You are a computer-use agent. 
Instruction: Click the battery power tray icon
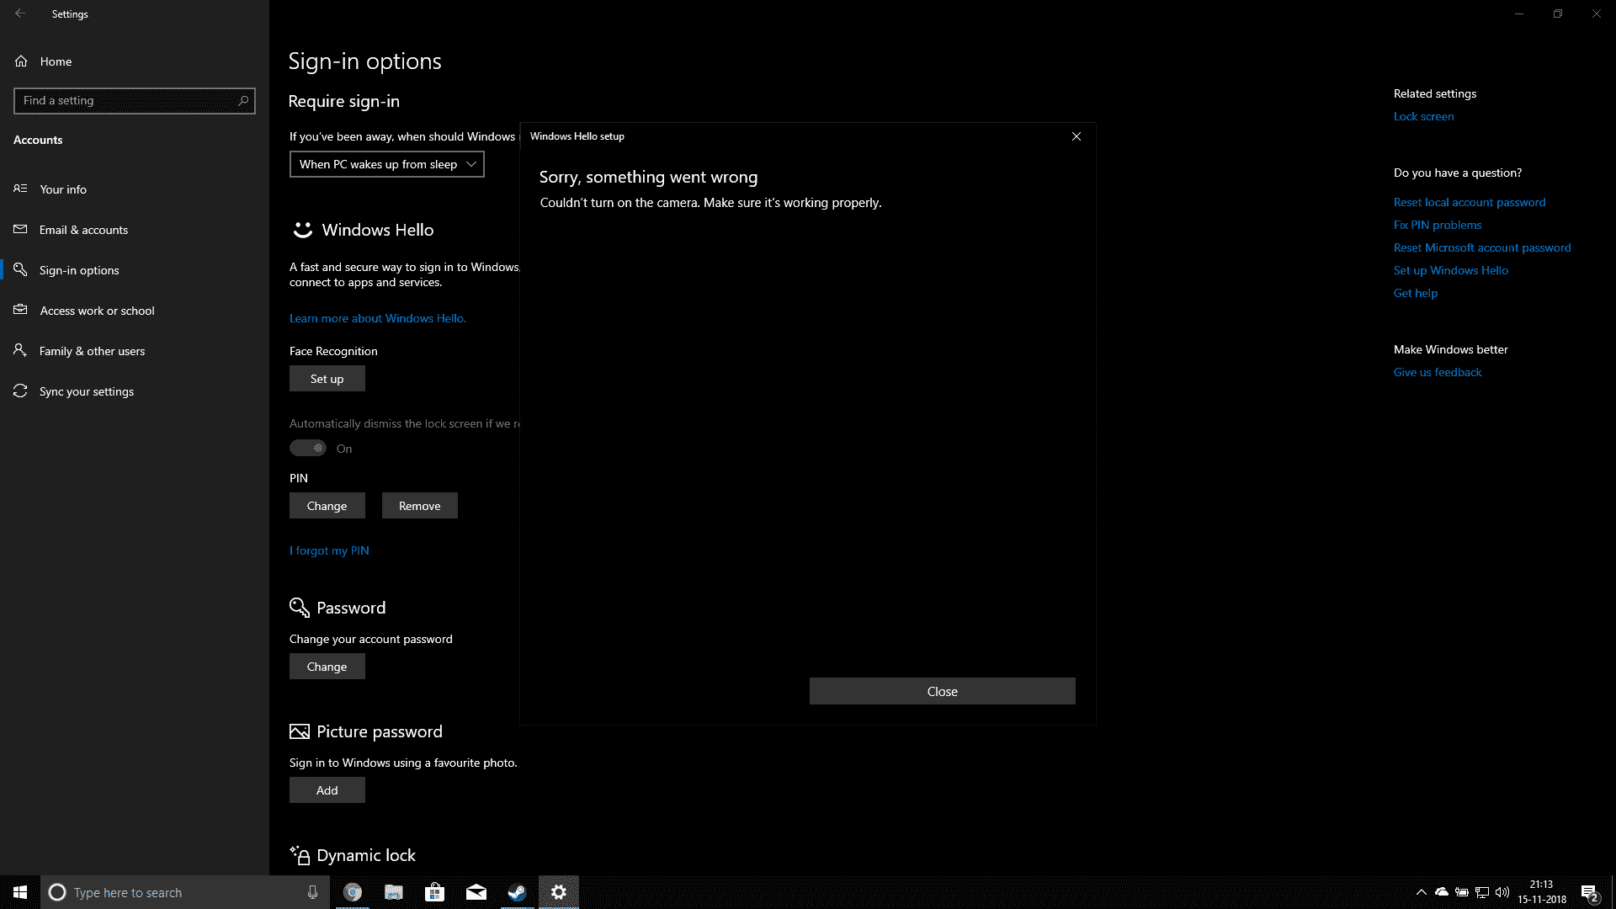(x=1462, y=892)
